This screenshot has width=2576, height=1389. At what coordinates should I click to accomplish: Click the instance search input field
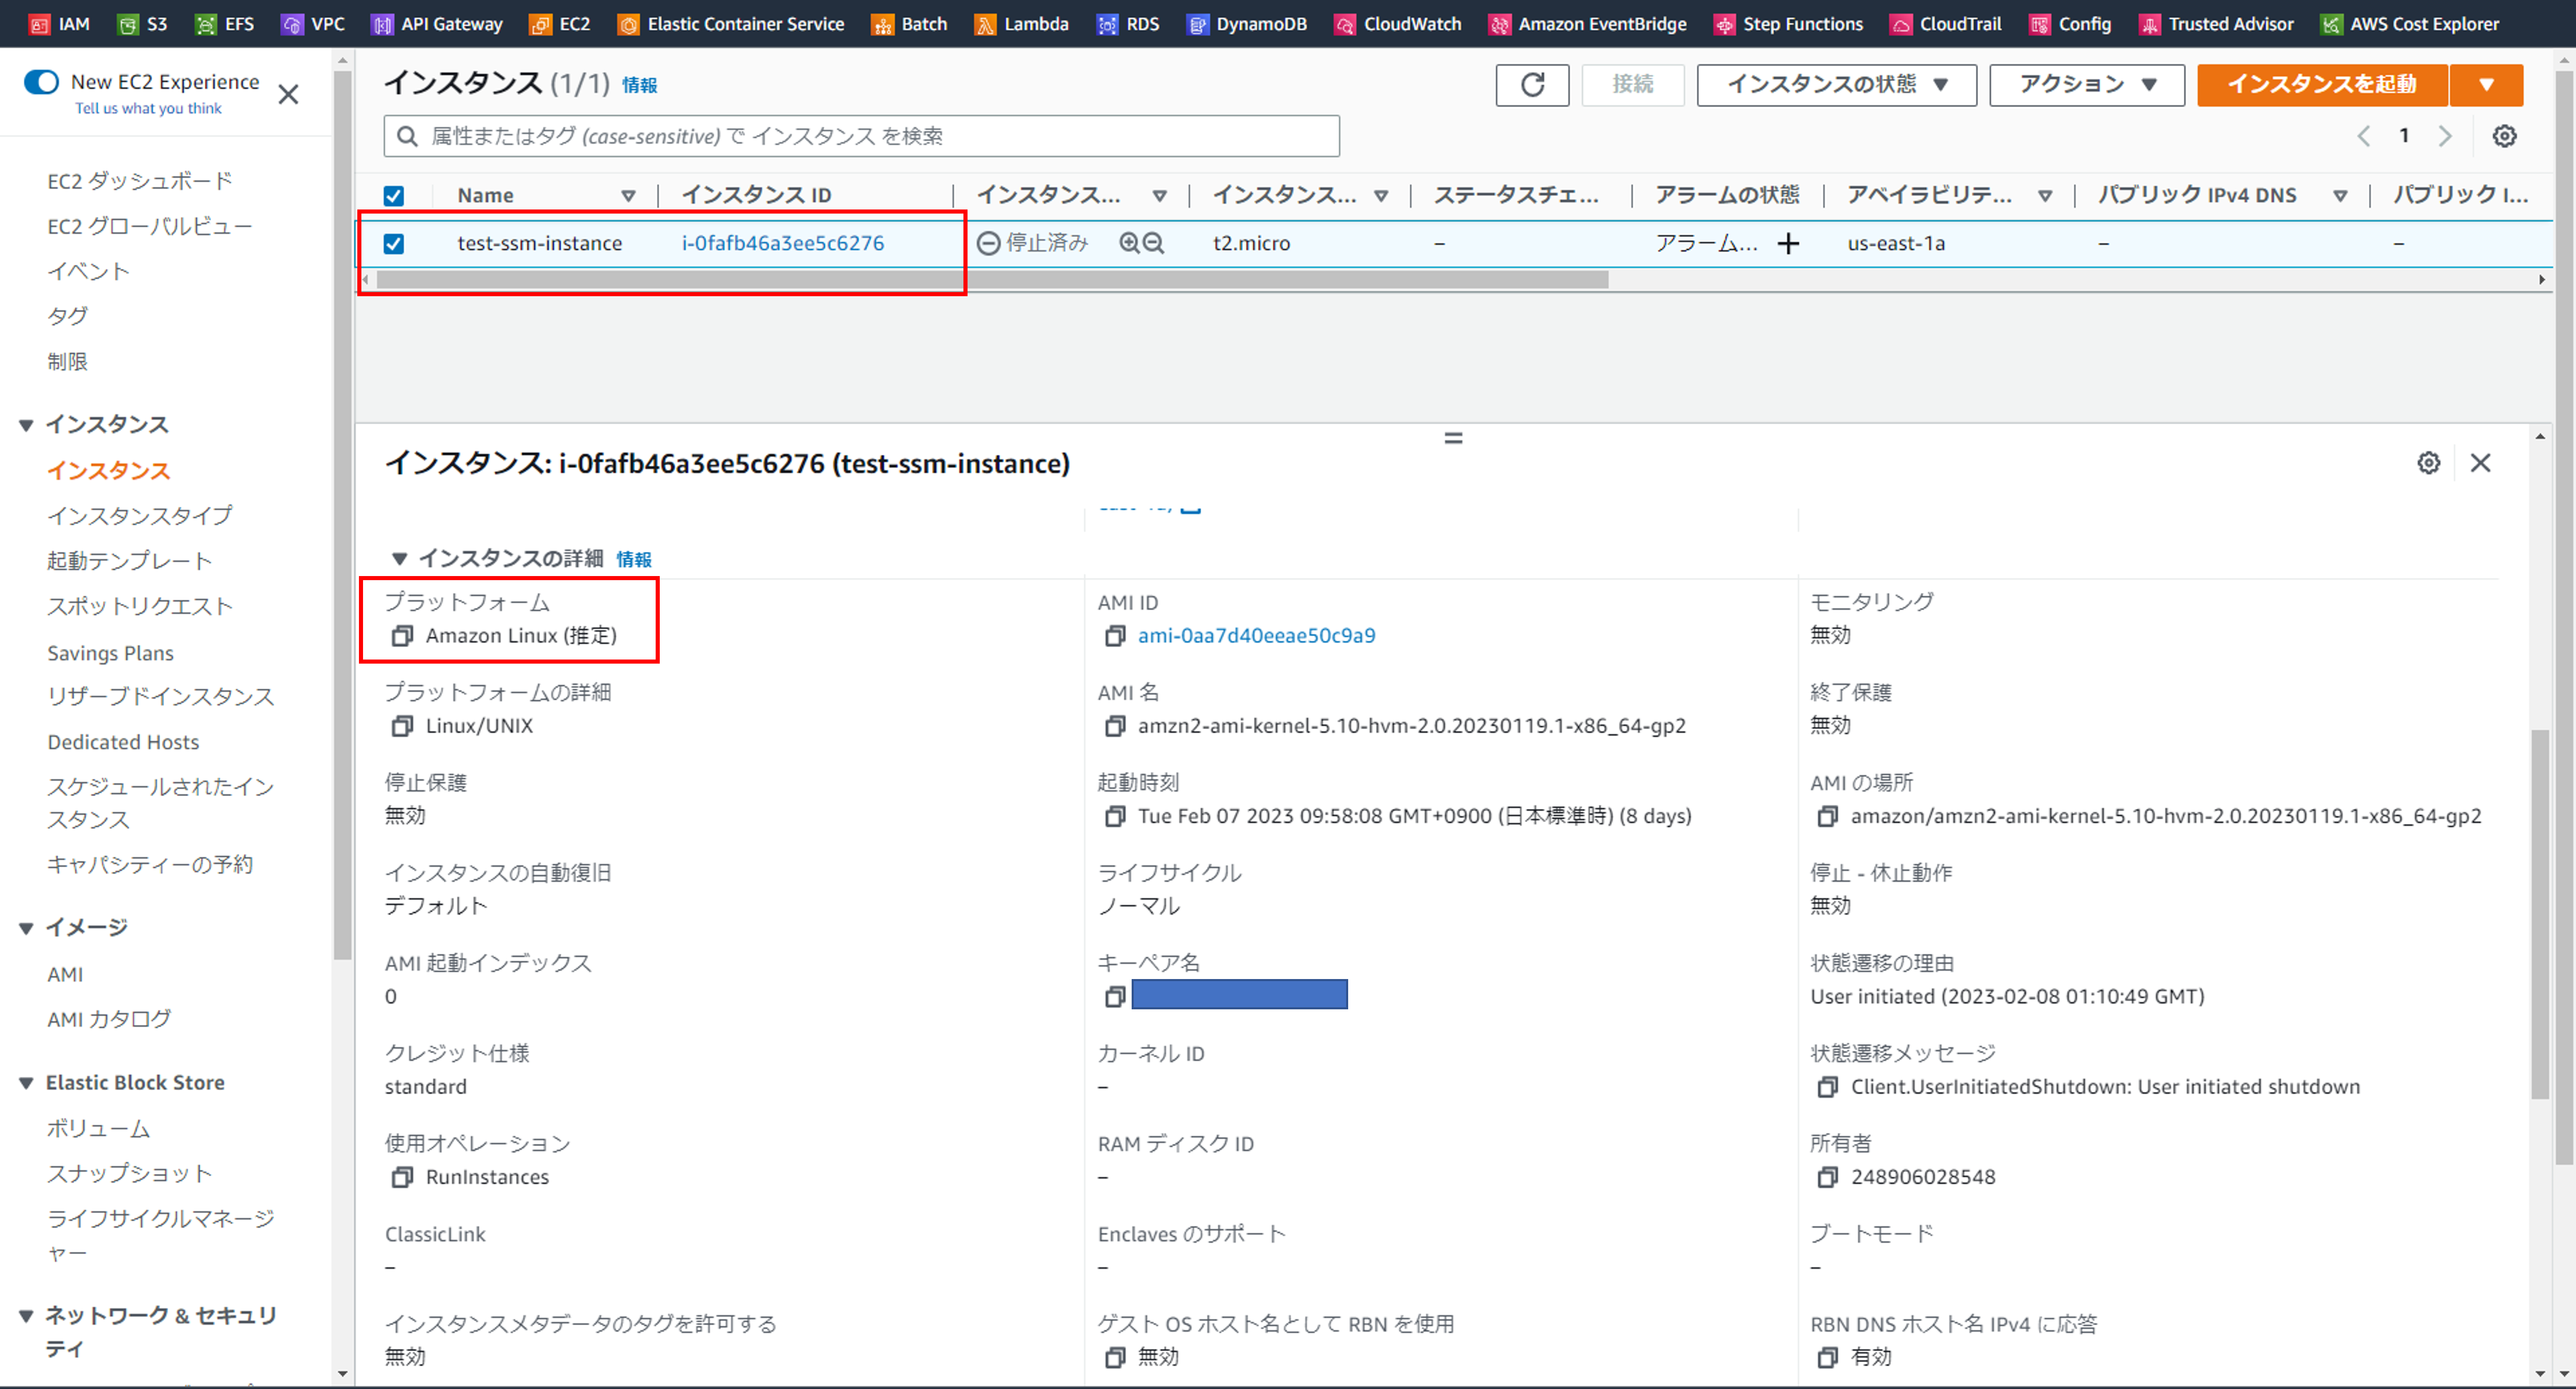click(x=860, y=136)
